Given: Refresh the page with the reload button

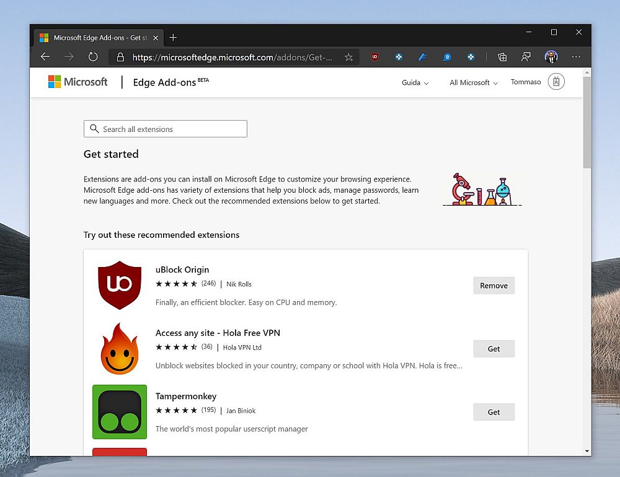Looking at the screenshot, I should tap(93, 57).
